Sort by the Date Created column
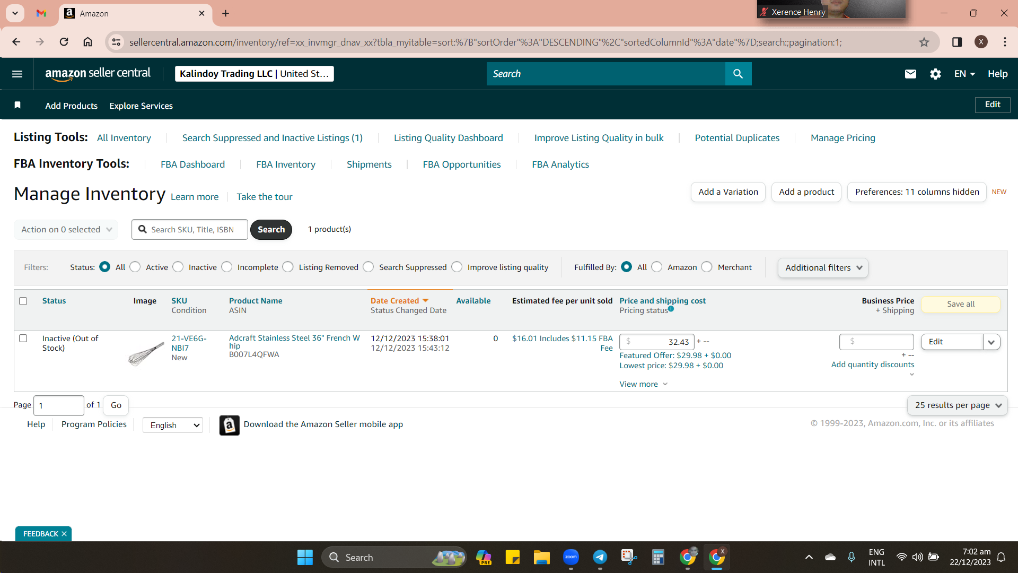The width and height of the screenshot is (1018, 573). 399,301
